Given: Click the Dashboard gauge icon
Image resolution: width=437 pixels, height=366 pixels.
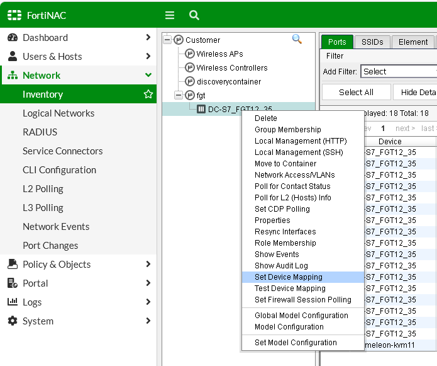Looking at the screenshot, I should (x=13, y=37).
